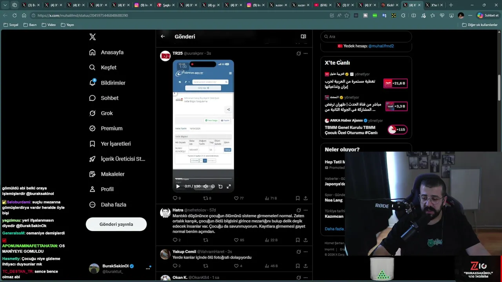Open Basın bookmarks folder
Viewport: 502px width, 282px height.
coord(30,25)
